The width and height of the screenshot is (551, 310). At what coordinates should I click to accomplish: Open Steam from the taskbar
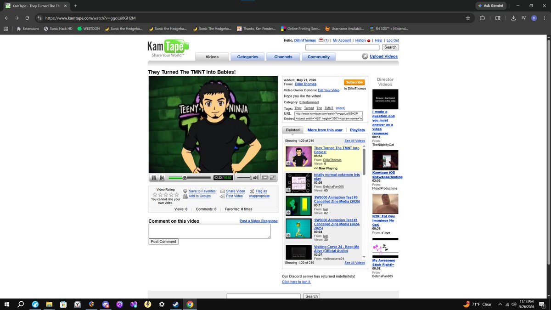(x=176, y=304)
